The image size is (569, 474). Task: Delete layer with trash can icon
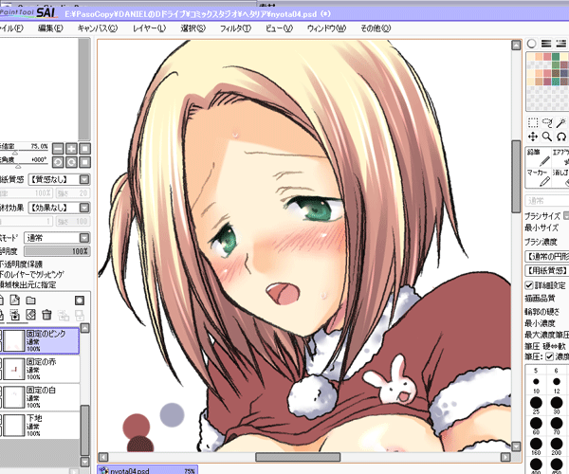(46, 315)
